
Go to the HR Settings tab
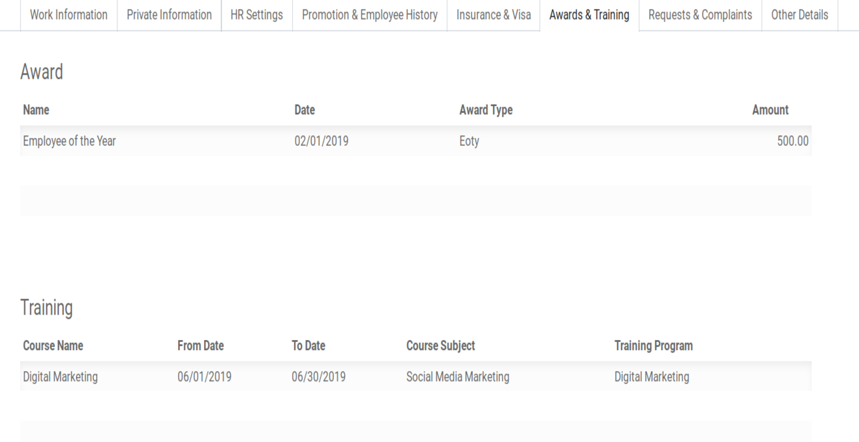click(256, 15)
